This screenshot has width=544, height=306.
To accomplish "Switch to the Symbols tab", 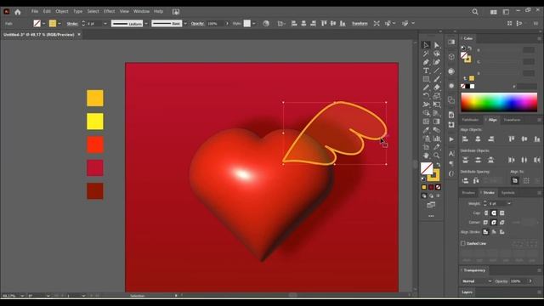I will pyautogui.click(x=508, y=193).
